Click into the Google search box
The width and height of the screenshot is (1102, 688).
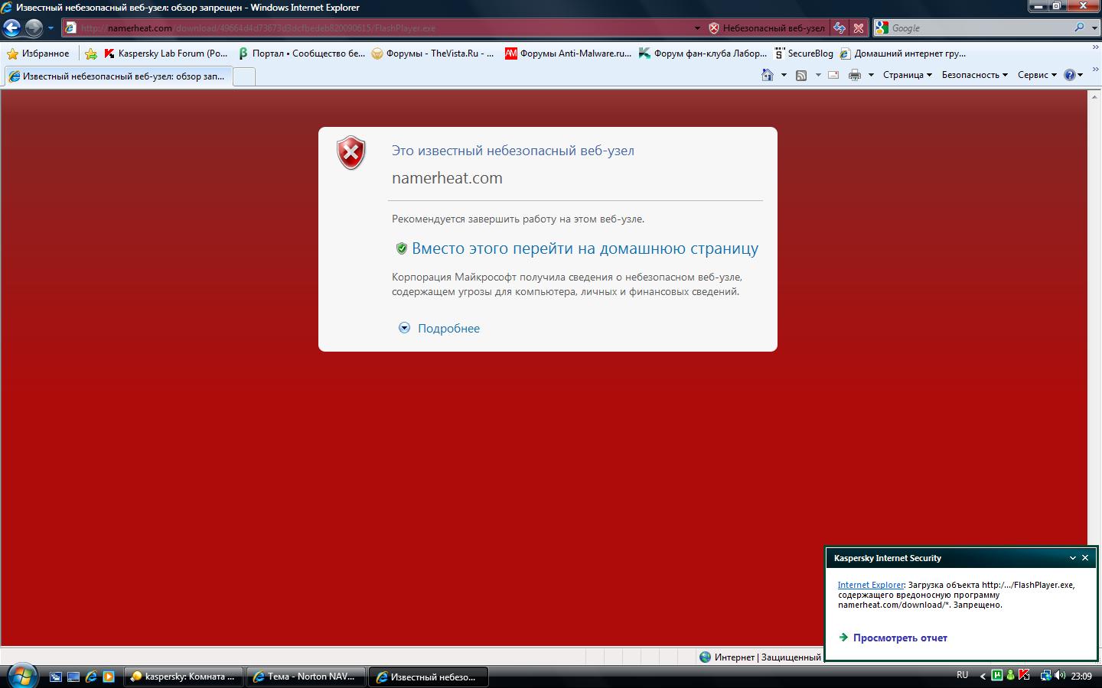pos(980,28)
